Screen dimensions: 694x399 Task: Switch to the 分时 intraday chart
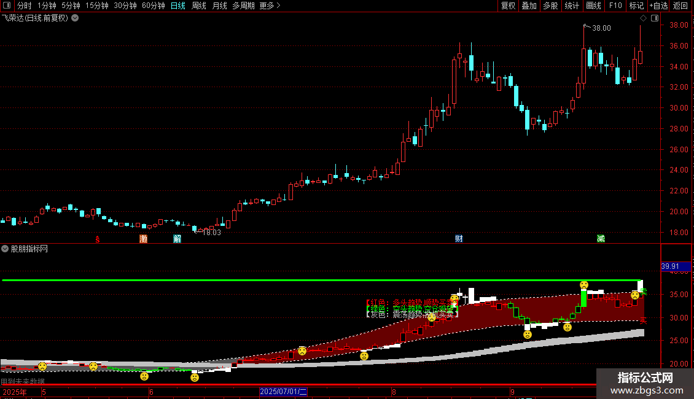25,6
